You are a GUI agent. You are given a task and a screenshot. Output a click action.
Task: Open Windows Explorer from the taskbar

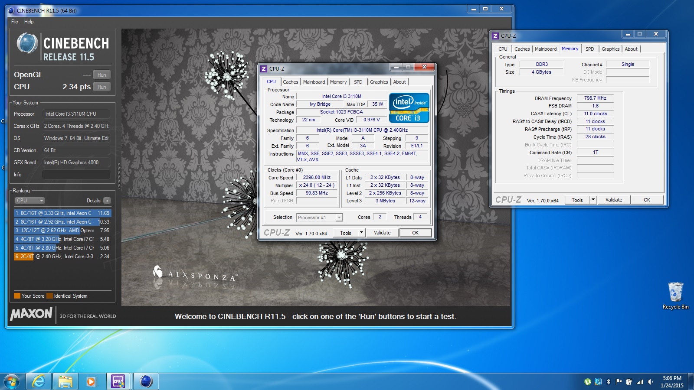coord(65,381)
